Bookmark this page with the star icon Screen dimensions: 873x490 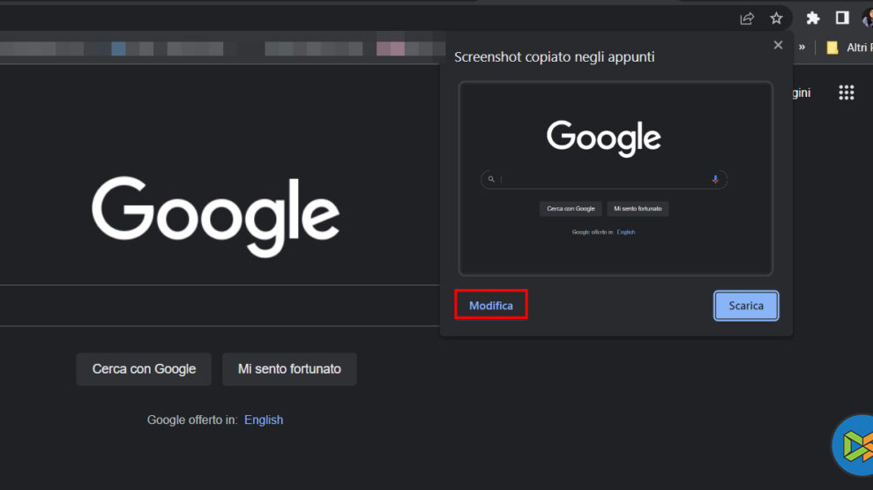(x=776, y=19)
